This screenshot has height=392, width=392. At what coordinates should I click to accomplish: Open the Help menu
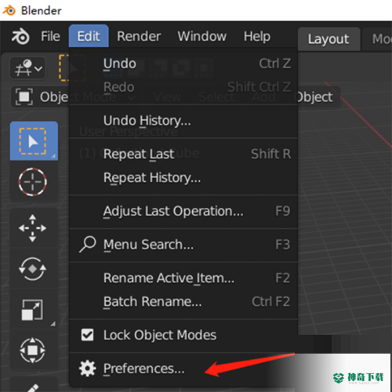coord(257,36)
